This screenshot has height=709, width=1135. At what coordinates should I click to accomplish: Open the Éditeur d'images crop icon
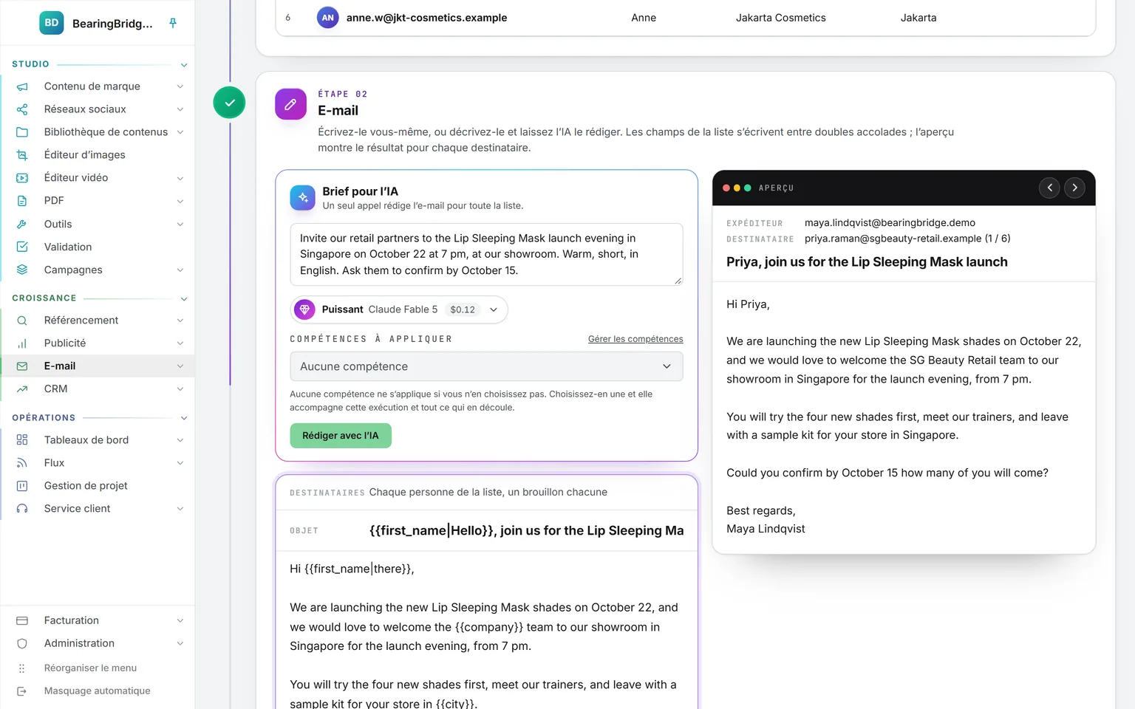[x=22, y=155]
